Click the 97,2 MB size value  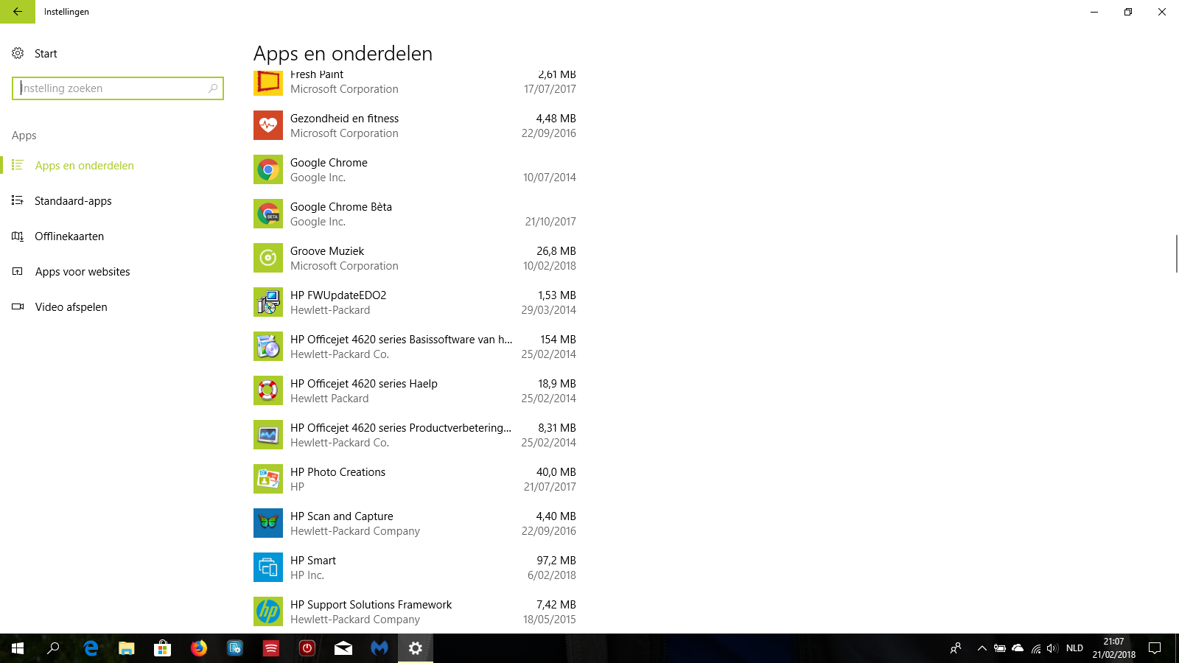coord(556,561)
